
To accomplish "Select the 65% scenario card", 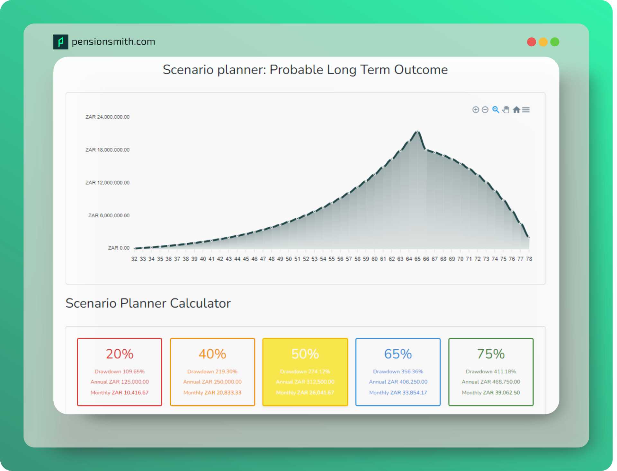I will [x=398, y=372].
